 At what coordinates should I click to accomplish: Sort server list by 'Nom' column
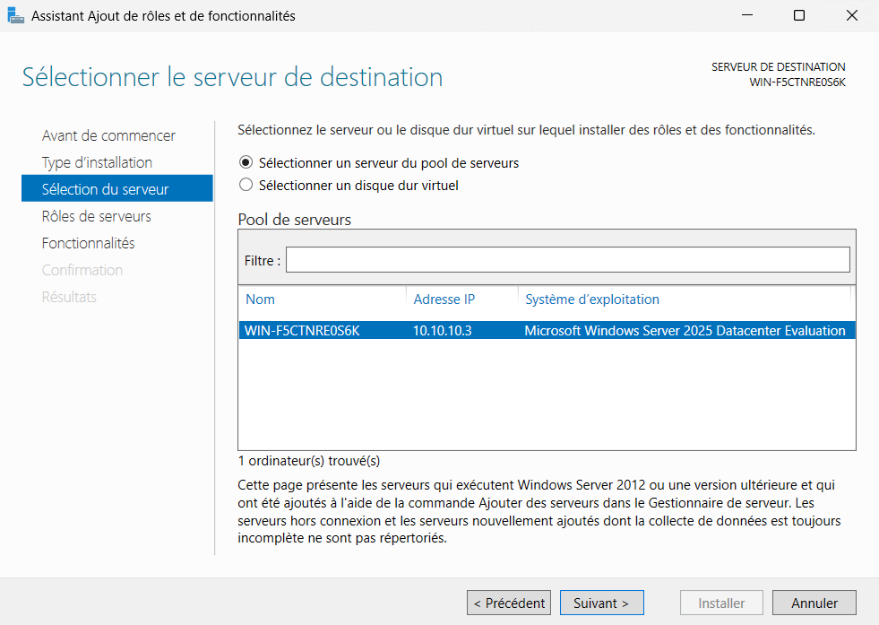261,299
